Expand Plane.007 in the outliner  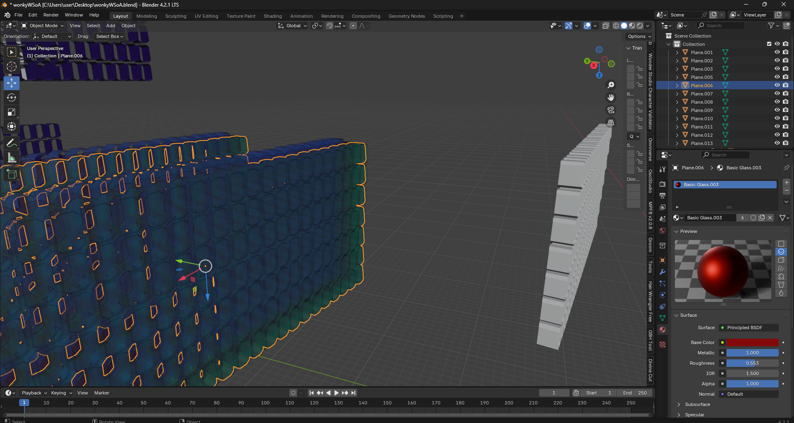(x=677, y=94)
